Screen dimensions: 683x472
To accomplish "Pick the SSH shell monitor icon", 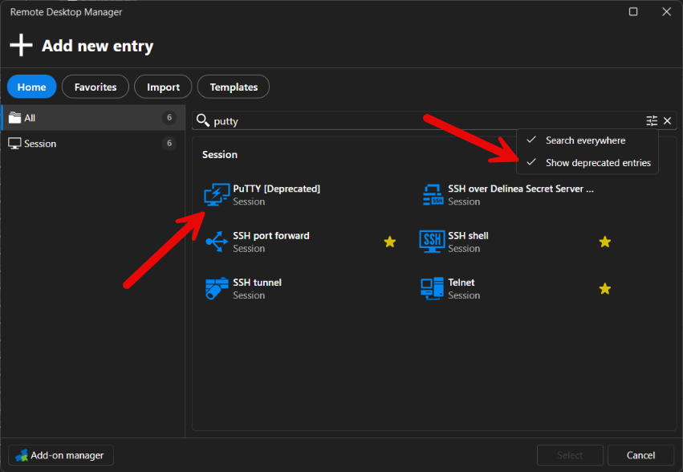I will point(432,242).
